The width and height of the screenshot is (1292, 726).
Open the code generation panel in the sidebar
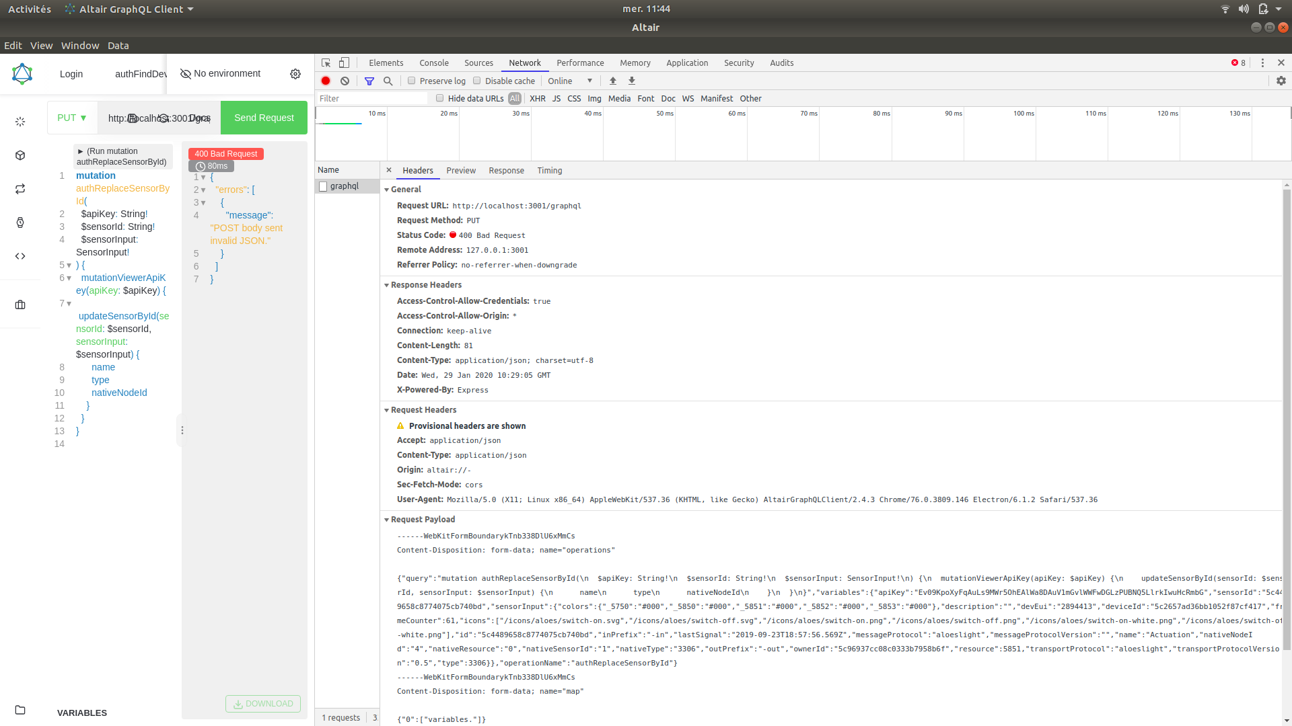(20, 256)
